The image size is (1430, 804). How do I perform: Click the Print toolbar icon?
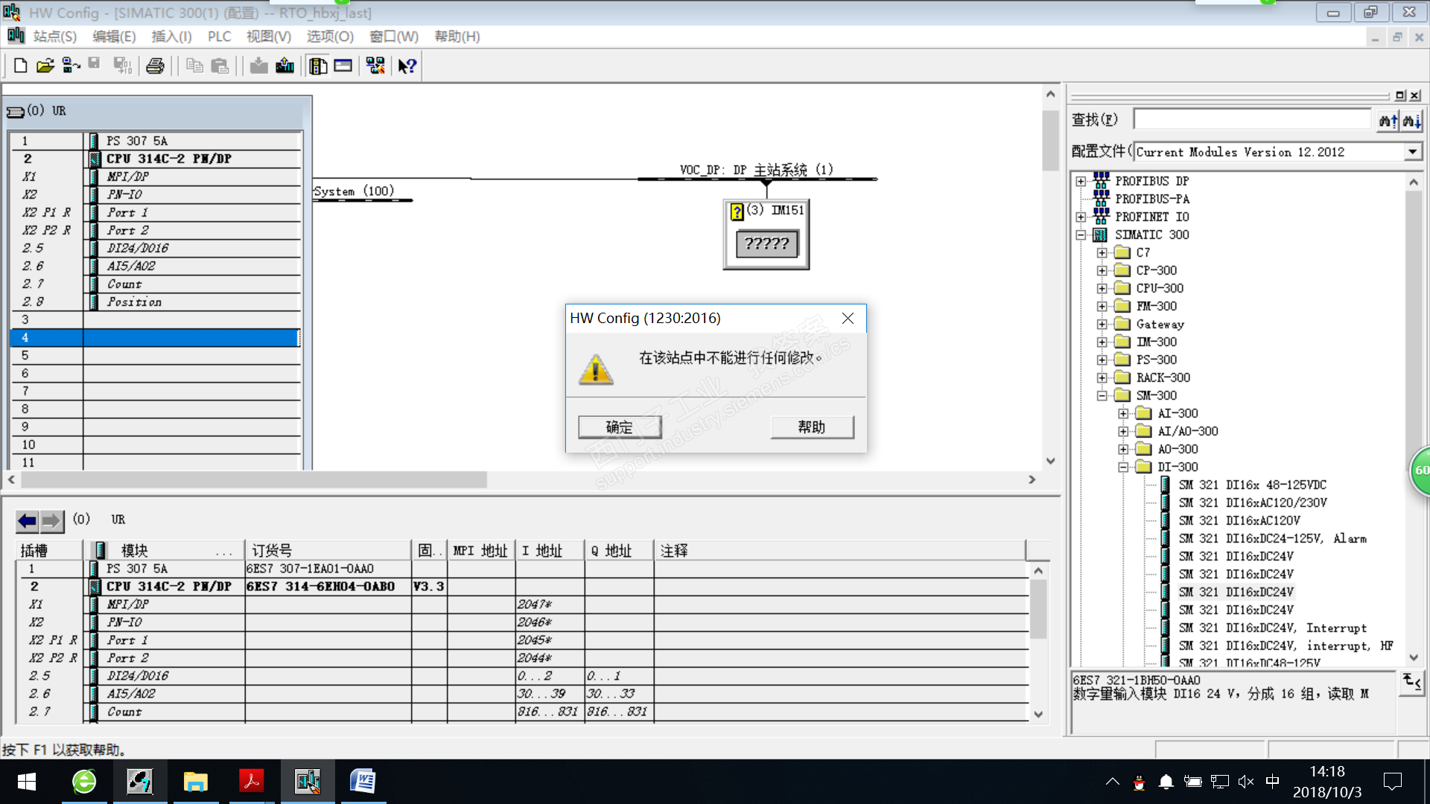155,66
